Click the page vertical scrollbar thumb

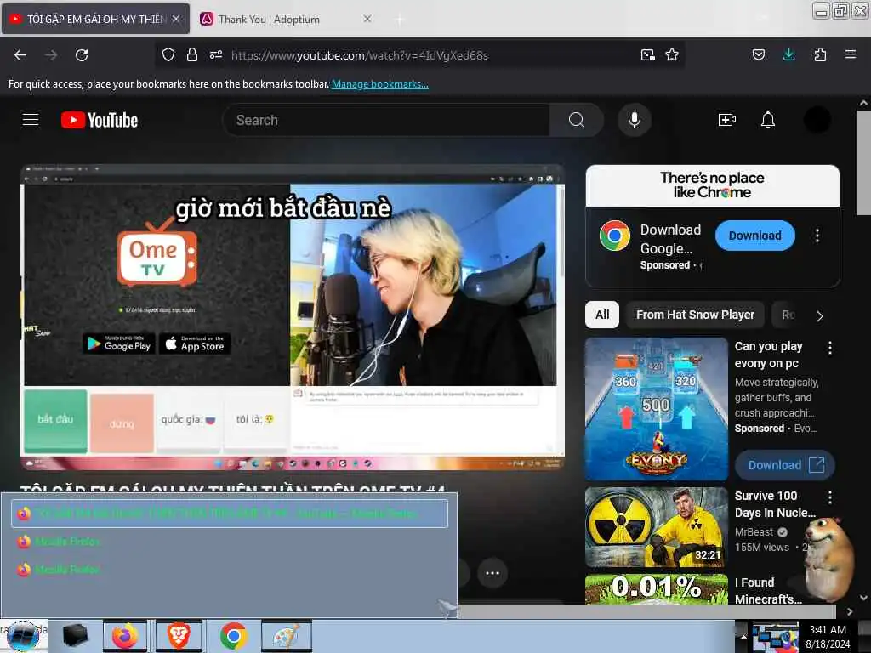[x=863, y=162]
